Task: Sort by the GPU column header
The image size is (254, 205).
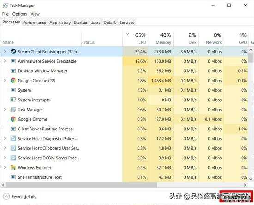Action: 236,38
